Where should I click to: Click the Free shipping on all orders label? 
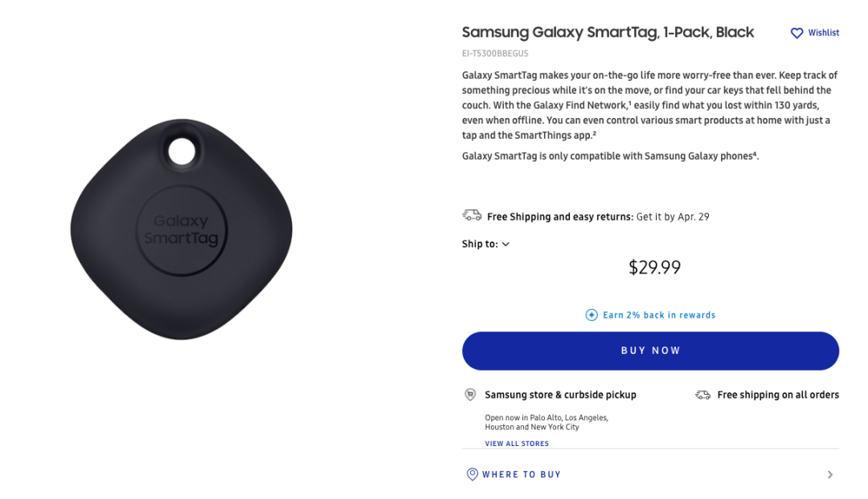778,395
